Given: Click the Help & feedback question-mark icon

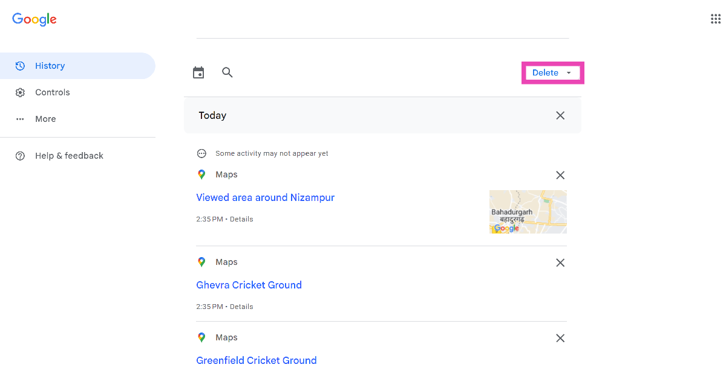Looking at the screenshot, I should [x=20, y=156].
